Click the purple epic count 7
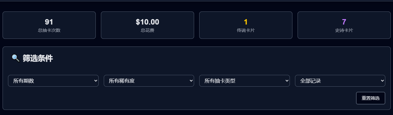The image size is (393, 115). click(x=344, y=22)
